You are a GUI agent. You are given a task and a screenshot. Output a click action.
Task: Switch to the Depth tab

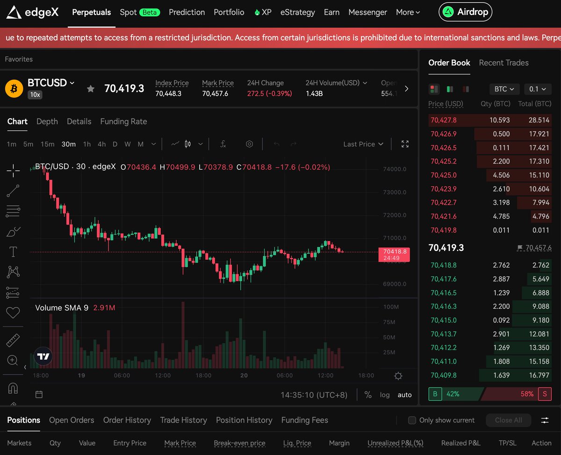tap(47, 121)
